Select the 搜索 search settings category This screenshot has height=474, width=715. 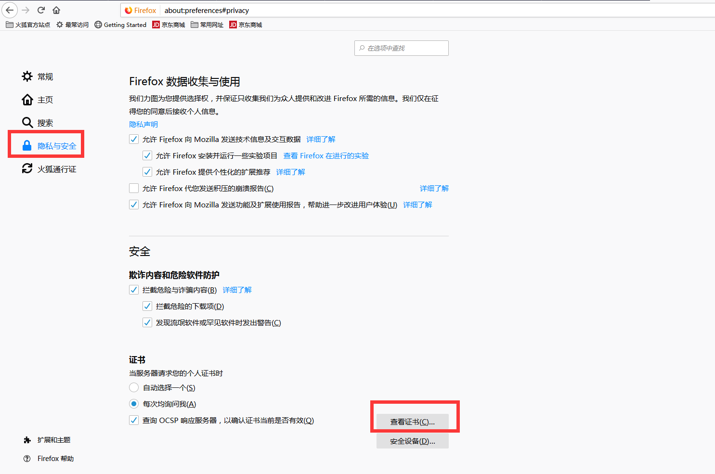pyautogui.click(x=38, y=123)
